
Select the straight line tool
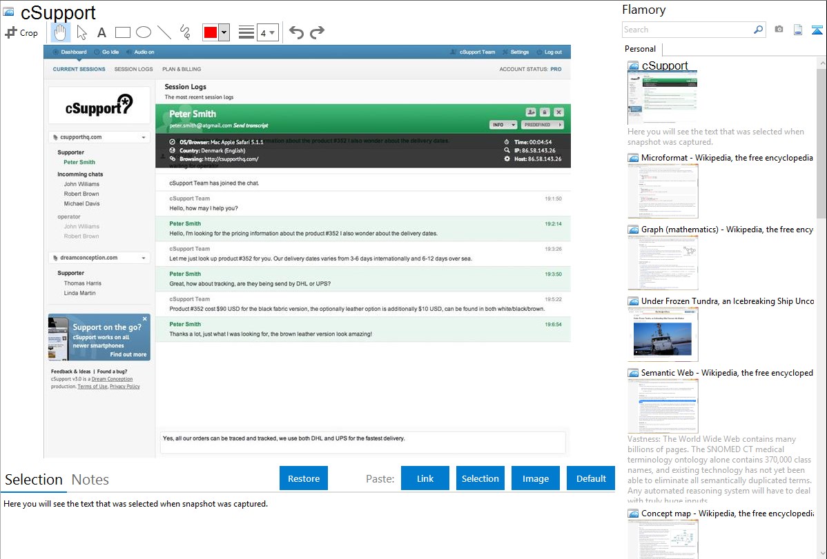[x=164, y=32]
